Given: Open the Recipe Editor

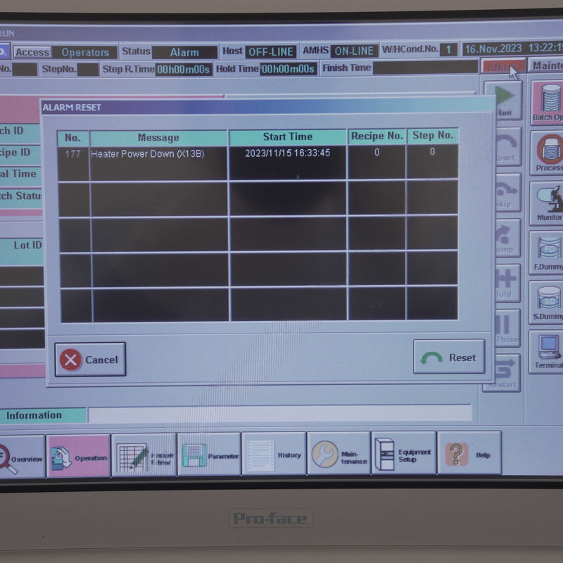Looking at the screenshot, I should coord(144,455).
